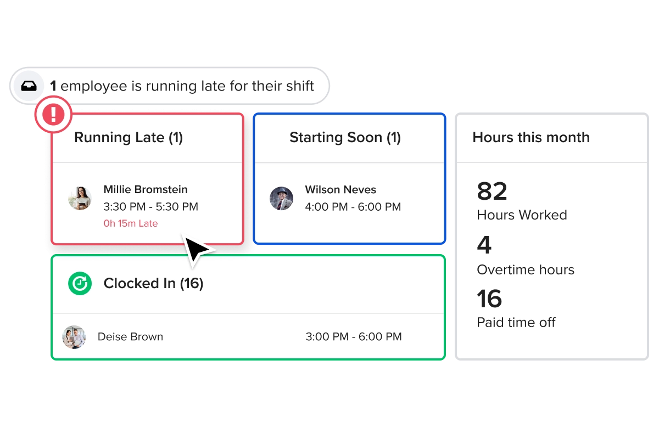
Task: Click the 16 Paid time off figure
Action: pyautogui.click(x=488, y=299)
